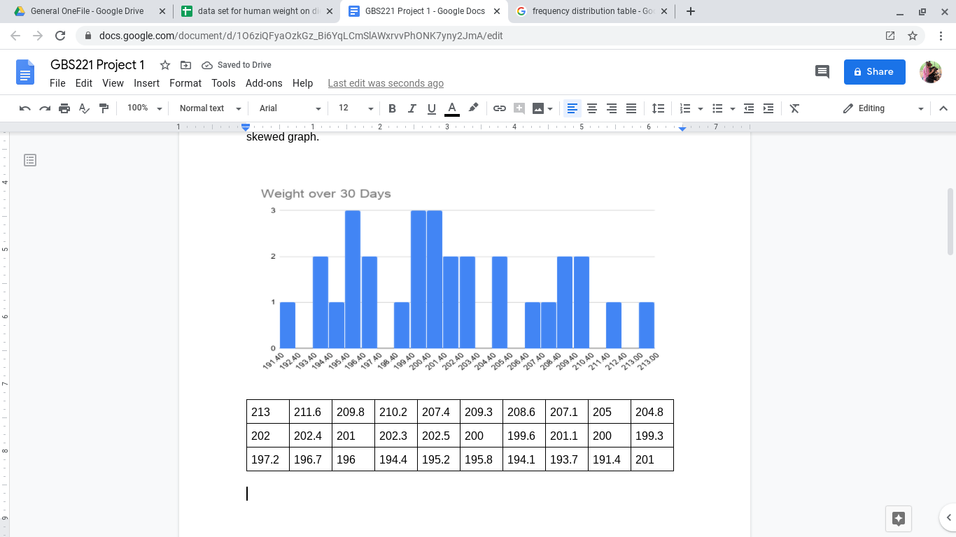Open the Explore button
Viewport: 956px width, 537px height.
coord(899,518)
